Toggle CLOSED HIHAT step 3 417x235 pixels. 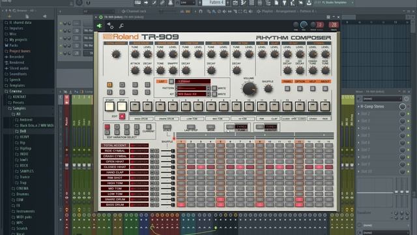(201, 167)
